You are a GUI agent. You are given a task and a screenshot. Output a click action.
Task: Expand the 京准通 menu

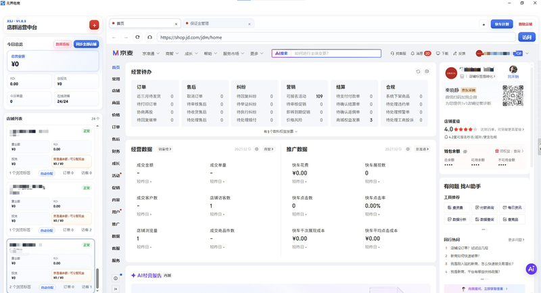[x=151, y=53]
